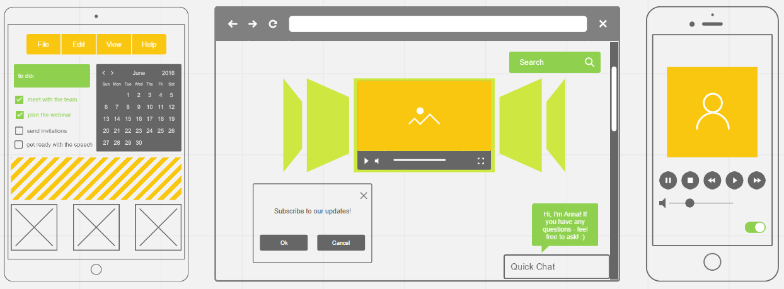Click the fast-forward button on phone player
784x289 pixels.
756,181
